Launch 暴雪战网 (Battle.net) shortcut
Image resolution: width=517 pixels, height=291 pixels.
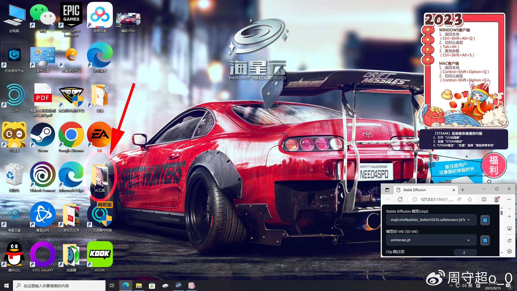coord(43,217)
